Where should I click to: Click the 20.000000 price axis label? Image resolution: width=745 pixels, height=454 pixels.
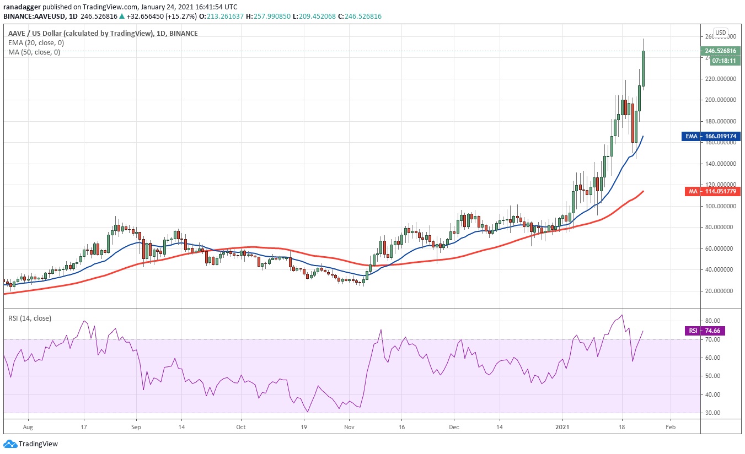click(x=720, y=291)
